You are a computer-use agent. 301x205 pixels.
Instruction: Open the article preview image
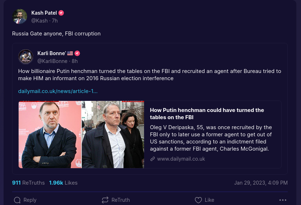[81, 135]
